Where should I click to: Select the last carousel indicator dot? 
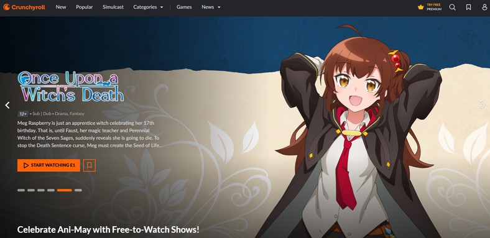[x=78, y=190]
